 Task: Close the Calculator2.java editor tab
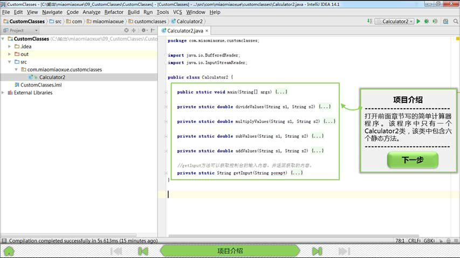(x=207, y=31)
